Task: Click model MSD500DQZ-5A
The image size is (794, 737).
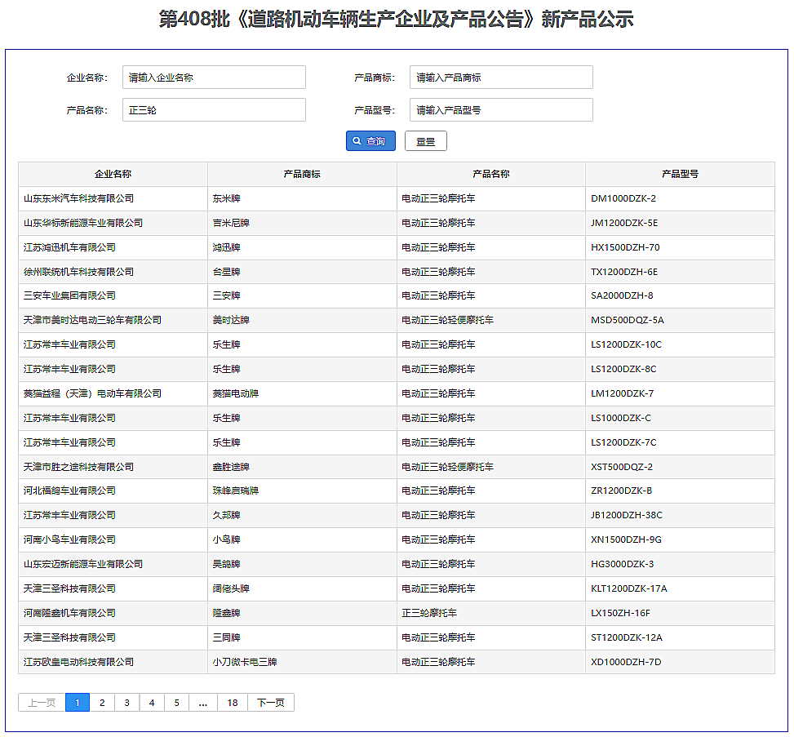Action: tap(628, 320)
